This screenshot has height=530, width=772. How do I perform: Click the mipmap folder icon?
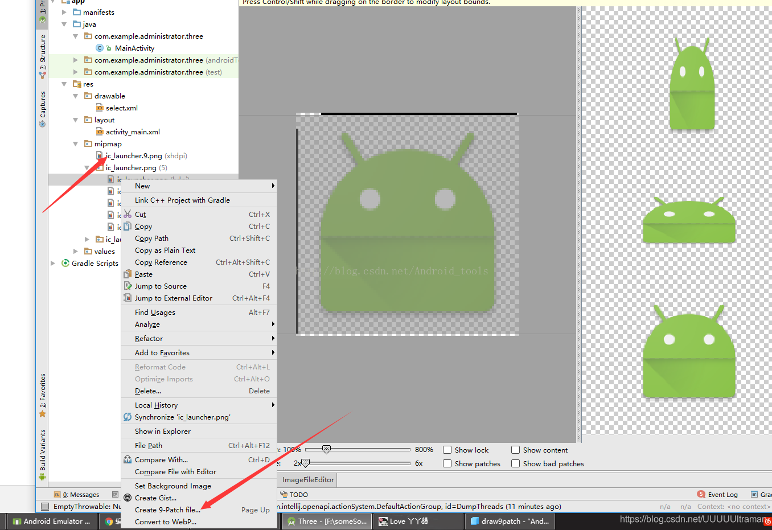tap(88, 143)
